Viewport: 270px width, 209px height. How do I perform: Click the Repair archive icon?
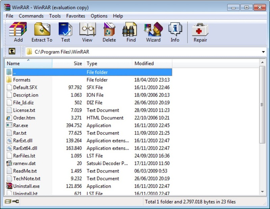[x=200, y=30]
